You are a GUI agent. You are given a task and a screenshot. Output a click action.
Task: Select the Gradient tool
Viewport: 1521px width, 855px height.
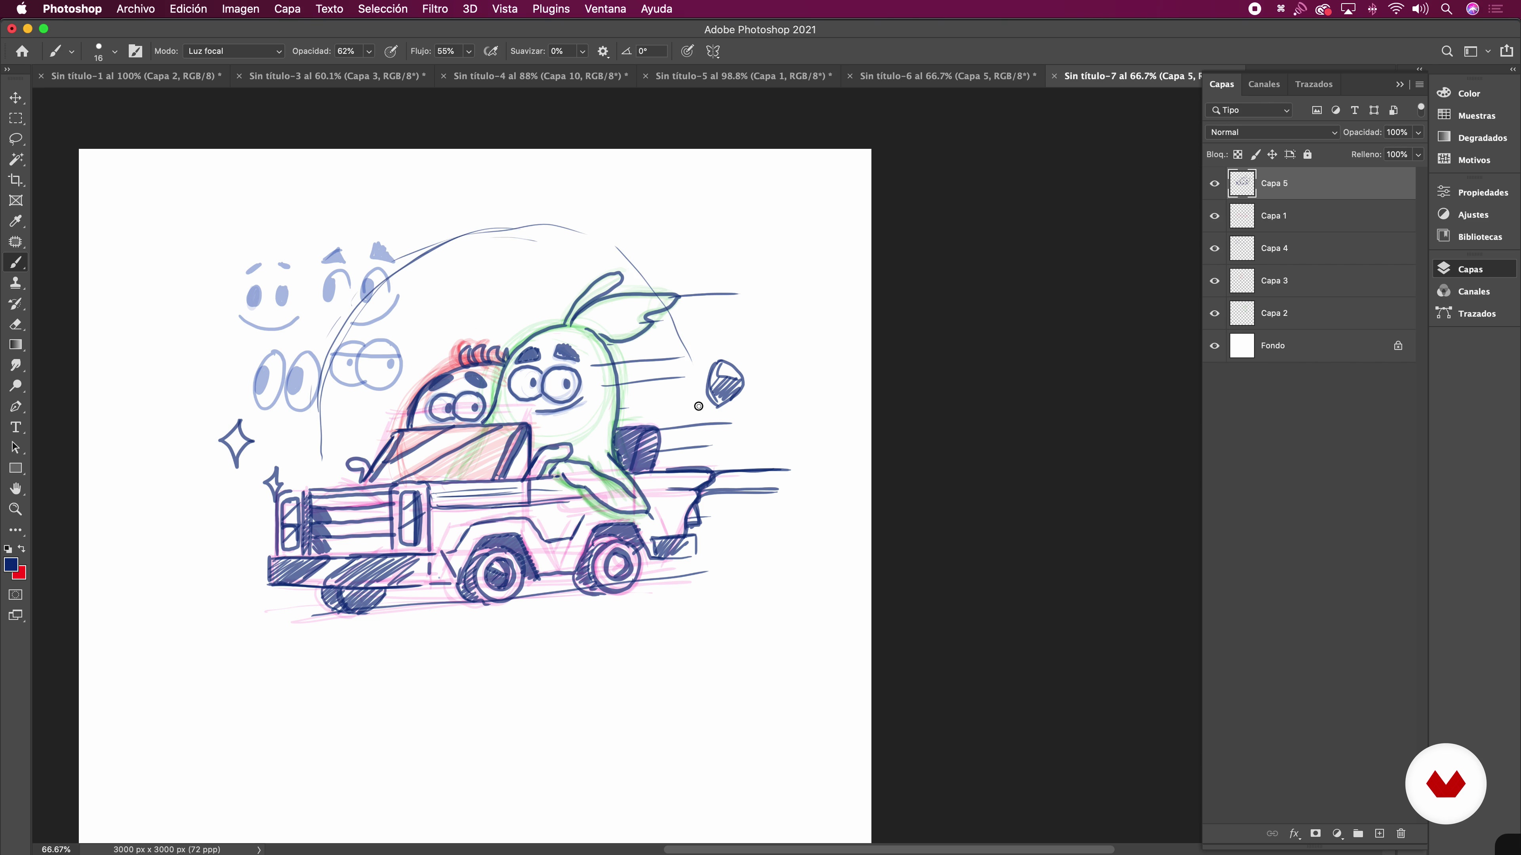16,345
